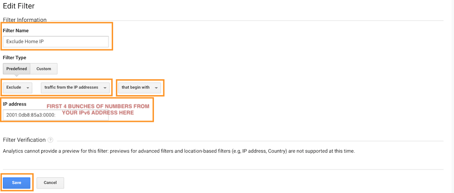
Task: Click the red 'FIRST 4 BUNCHES OF NUMBERS' note
Action: coord(98,110)
